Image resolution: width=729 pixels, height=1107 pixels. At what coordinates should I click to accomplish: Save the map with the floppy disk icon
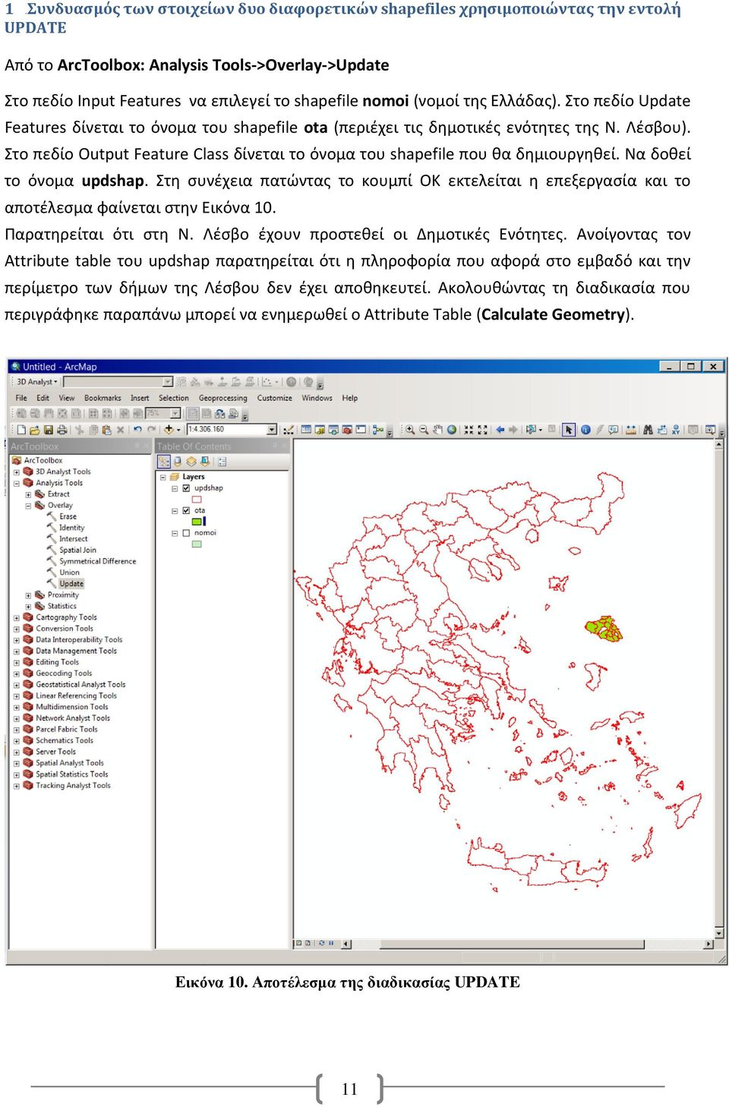(x=49, y=430)
